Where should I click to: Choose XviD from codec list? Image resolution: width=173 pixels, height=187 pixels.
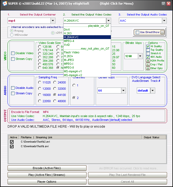click(x=87, y=45)
